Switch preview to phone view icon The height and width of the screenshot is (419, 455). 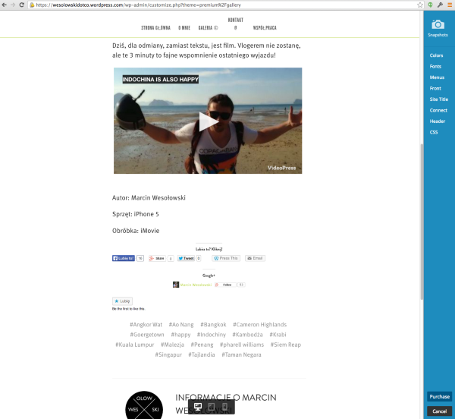pos(224,407)
